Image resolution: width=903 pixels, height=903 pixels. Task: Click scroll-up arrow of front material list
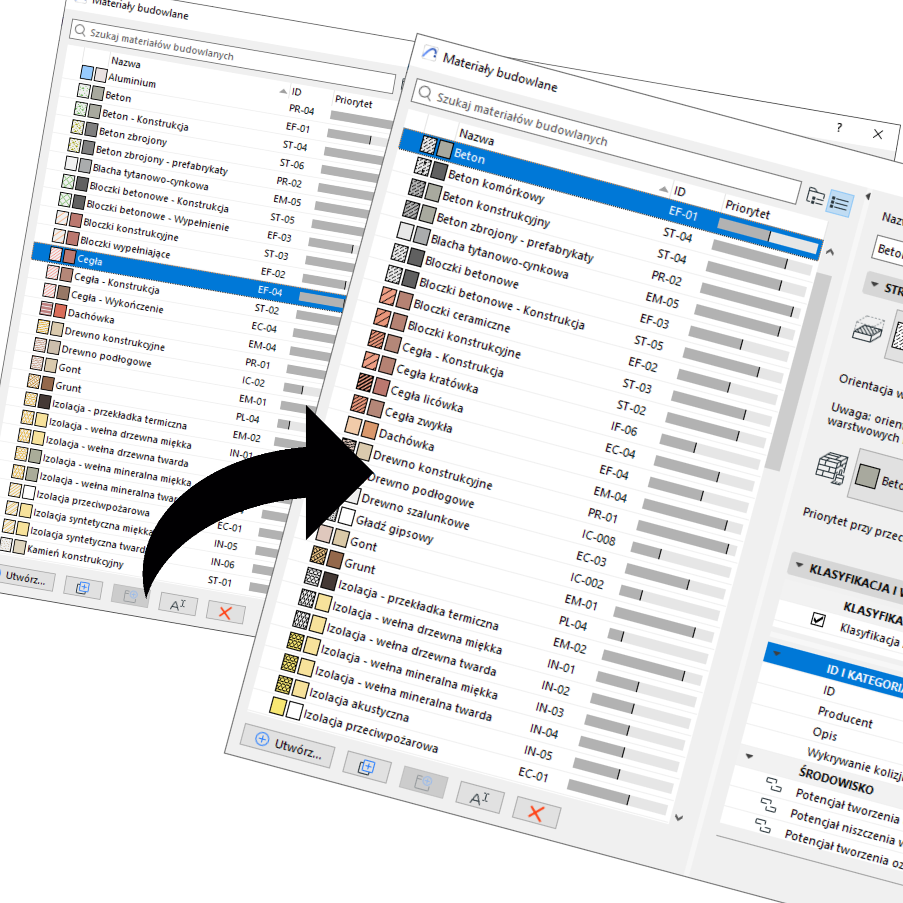(x=830, y=252)
